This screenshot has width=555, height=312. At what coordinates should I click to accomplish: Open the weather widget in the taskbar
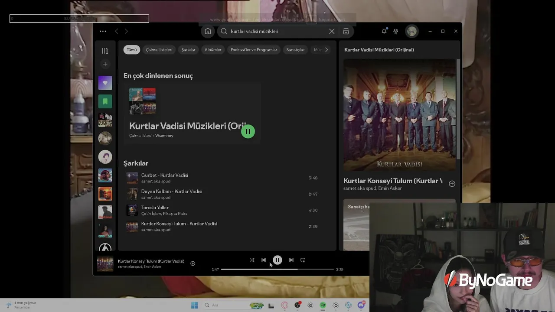(x=21, y=305)
